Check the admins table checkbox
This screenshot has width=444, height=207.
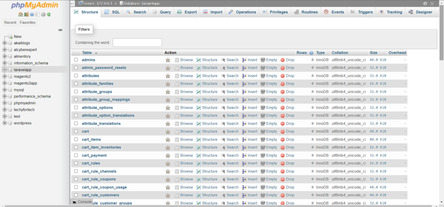click(x=76, y=60)
